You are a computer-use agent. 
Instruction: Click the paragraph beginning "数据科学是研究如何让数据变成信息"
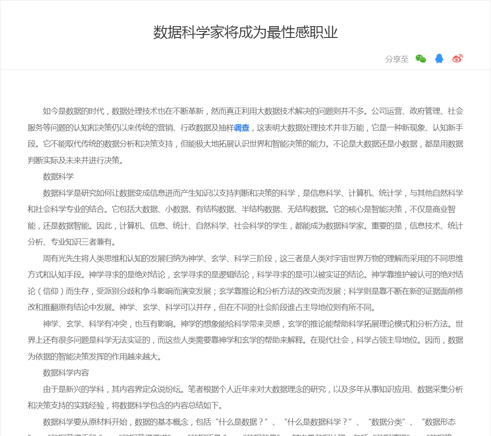pos(245,218)
